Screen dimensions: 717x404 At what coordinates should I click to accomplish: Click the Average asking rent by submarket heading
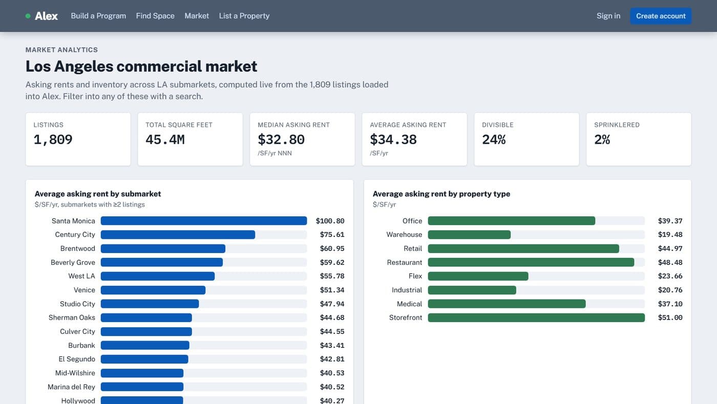(98, 194)
